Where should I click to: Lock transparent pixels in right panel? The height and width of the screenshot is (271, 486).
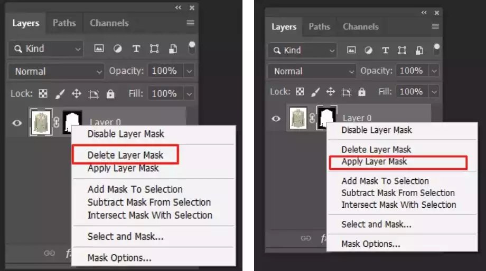click(300, 92)
